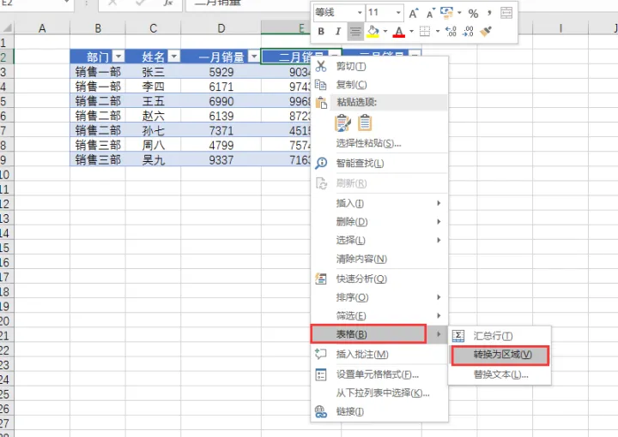Screen dimensions: 618x437
Task: Click cell containing 张三
Action: (154, 72)
